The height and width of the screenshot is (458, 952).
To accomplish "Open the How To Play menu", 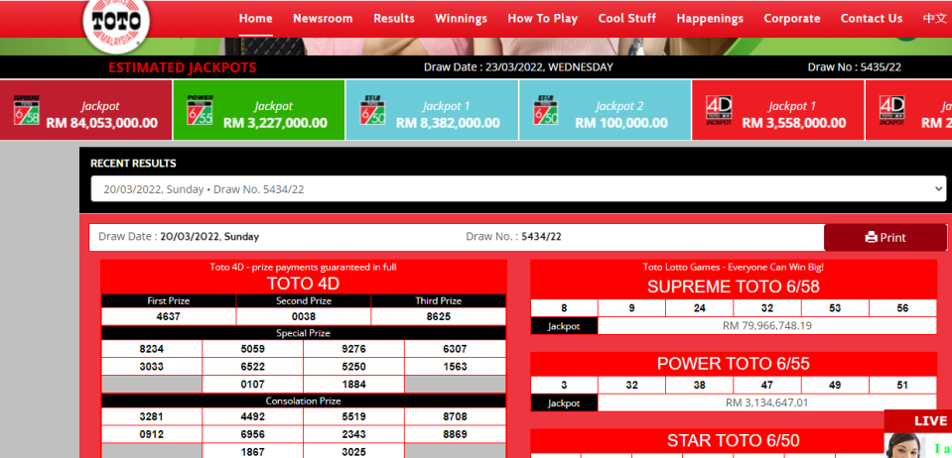I will (x=543, y=18).
